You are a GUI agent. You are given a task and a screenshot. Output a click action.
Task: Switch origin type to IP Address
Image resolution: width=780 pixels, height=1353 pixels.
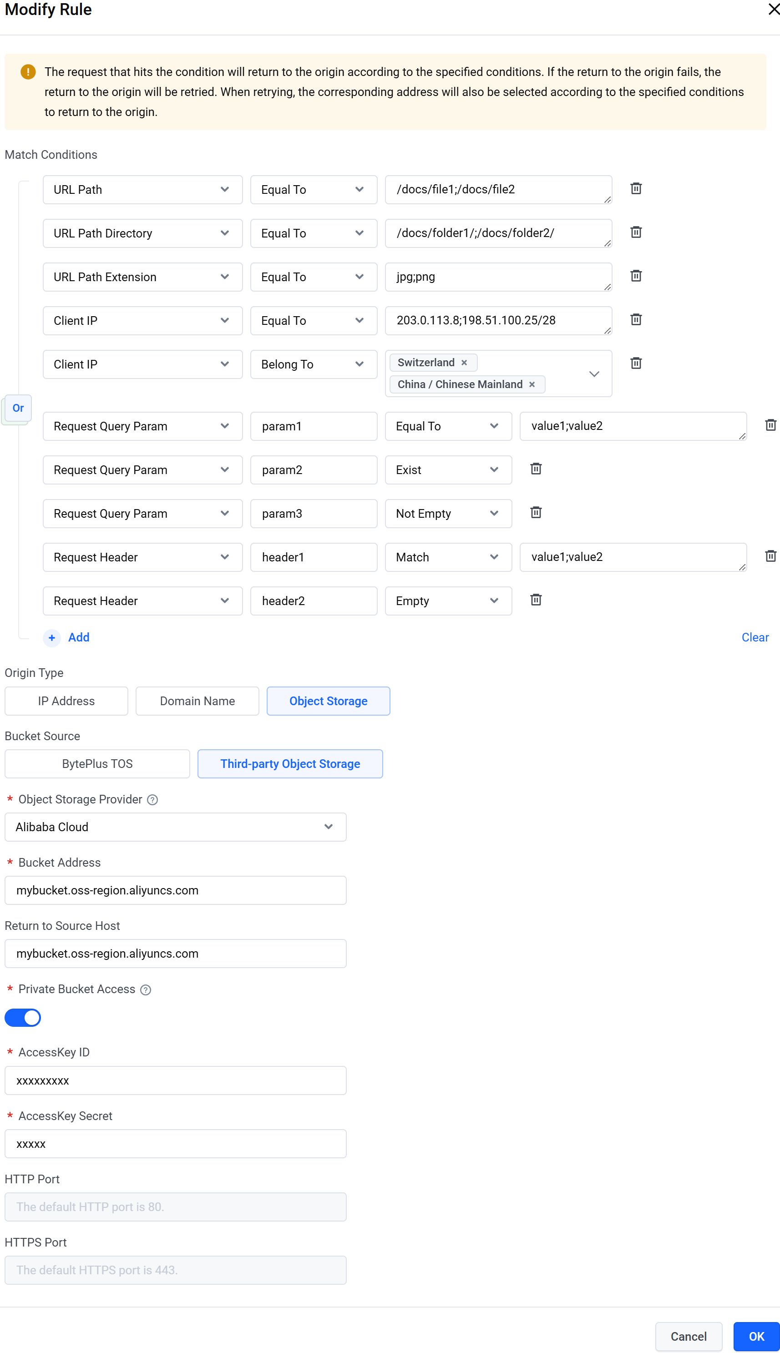tap(66, 701)
